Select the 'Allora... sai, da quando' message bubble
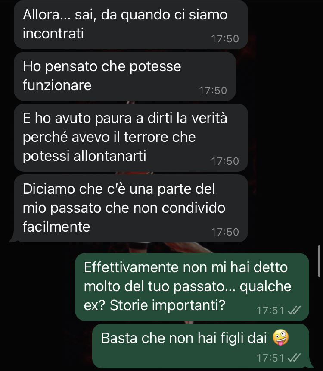323x371 pixels. 130,25
